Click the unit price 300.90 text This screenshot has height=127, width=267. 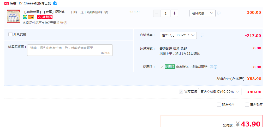point(134,12)
